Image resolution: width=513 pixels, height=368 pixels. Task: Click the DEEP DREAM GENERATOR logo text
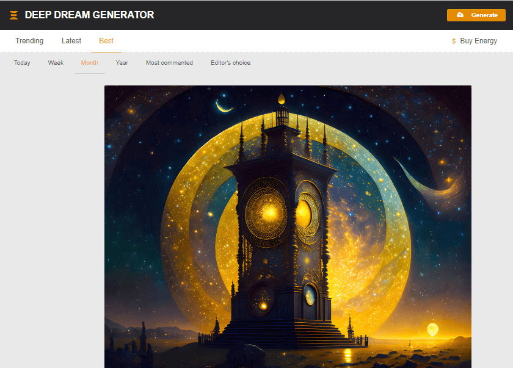pyautogui.click(x=89, y=15)
